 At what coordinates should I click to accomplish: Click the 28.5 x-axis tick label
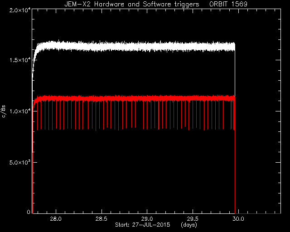tap(101, 219)
